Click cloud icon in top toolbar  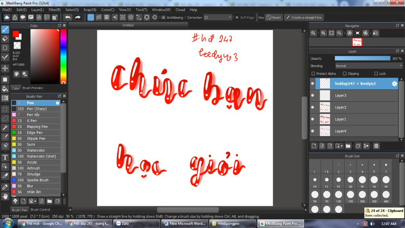pos(7,17)
